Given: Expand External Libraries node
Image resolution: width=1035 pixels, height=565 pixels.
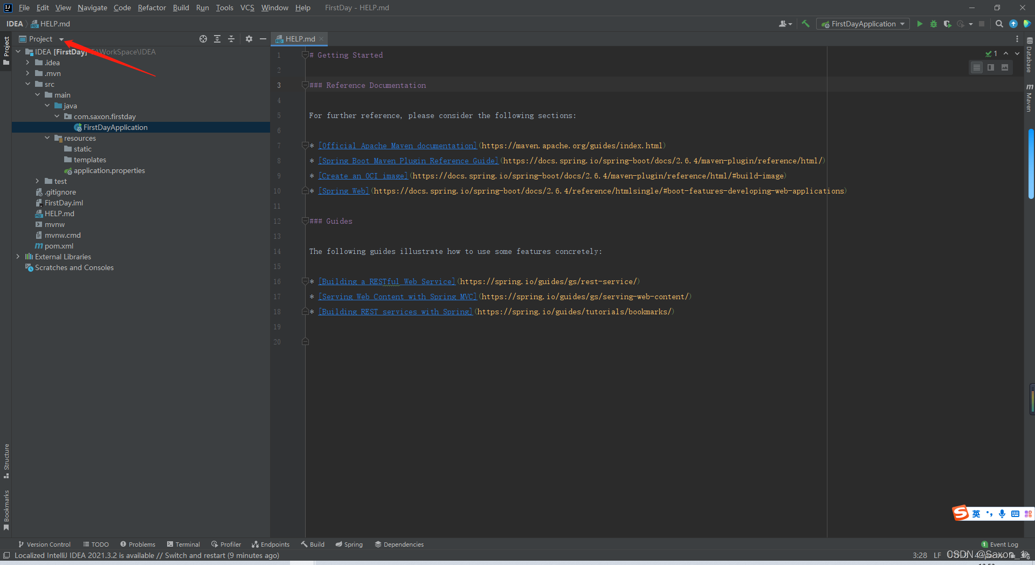Looking at the screenshot, I should [x=18, y=257].
